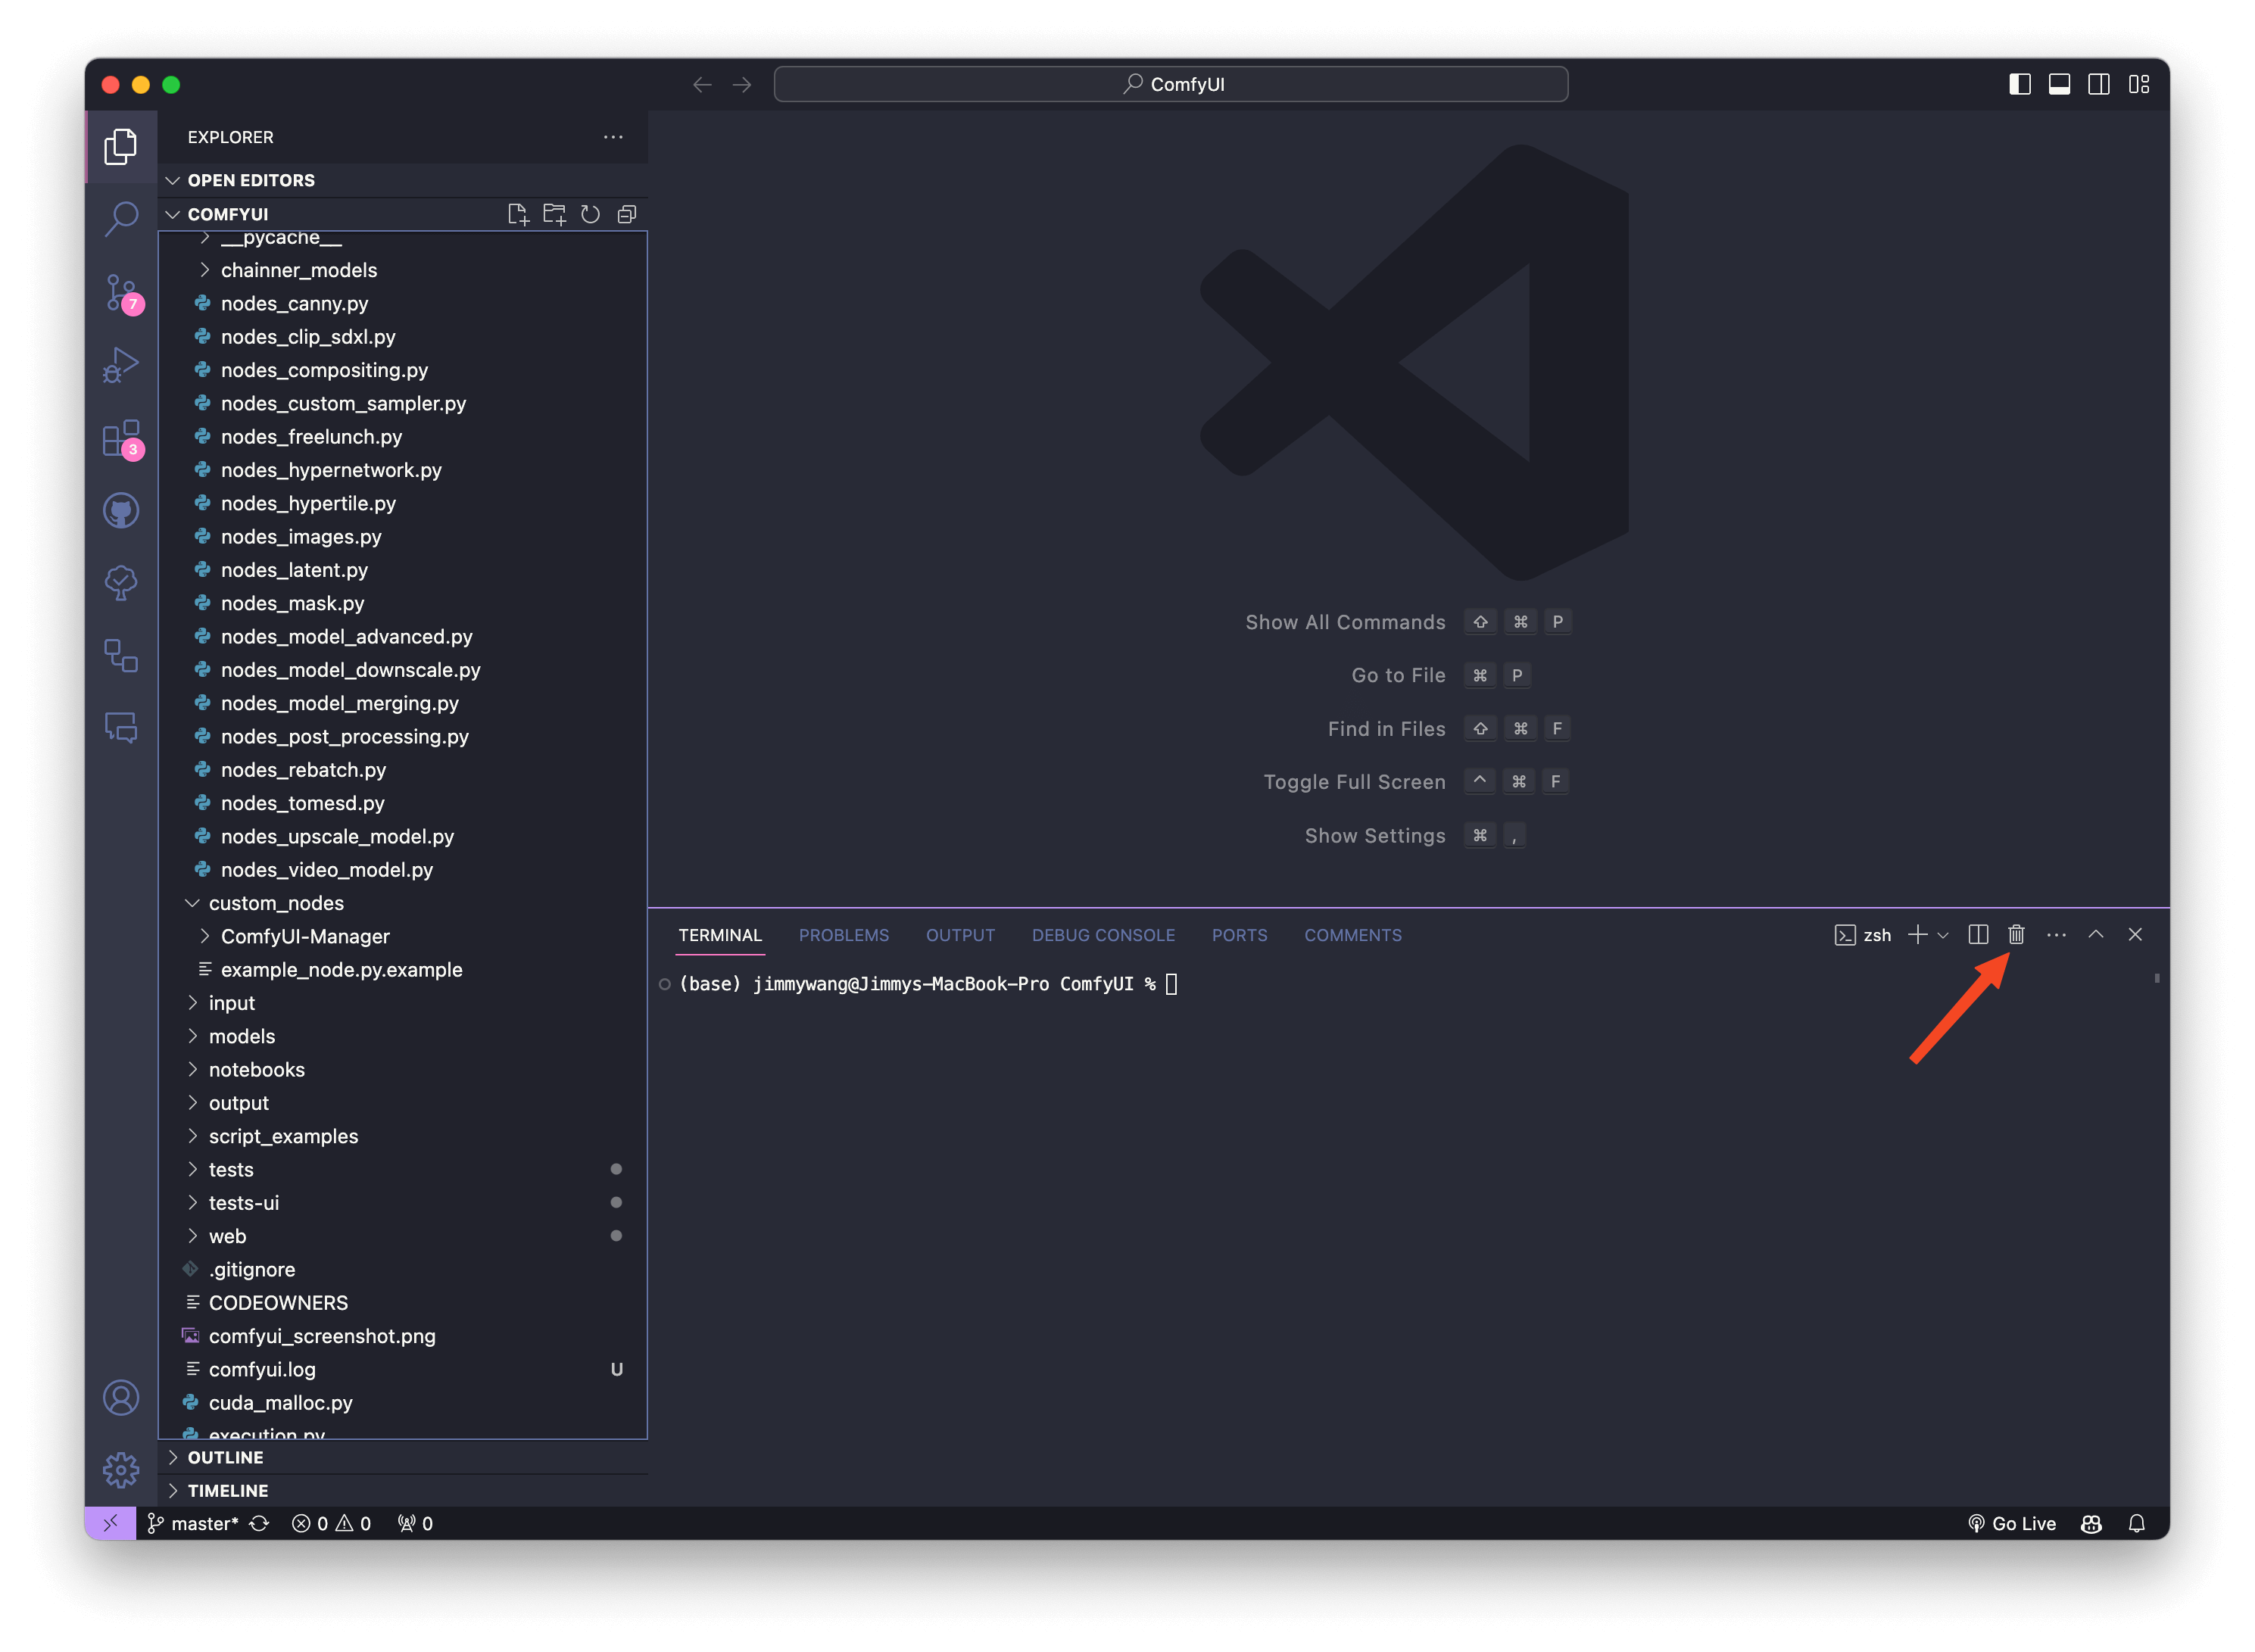This screenshot has height=1652, width=2255.
Task: Switch to the PROBLEMS tab
Action: tap(843, 935)
